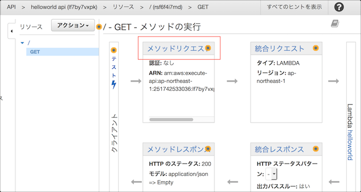Go to API in the breadcrumb
Viewport: 361px width, 192px height.
tap(11, 7)
